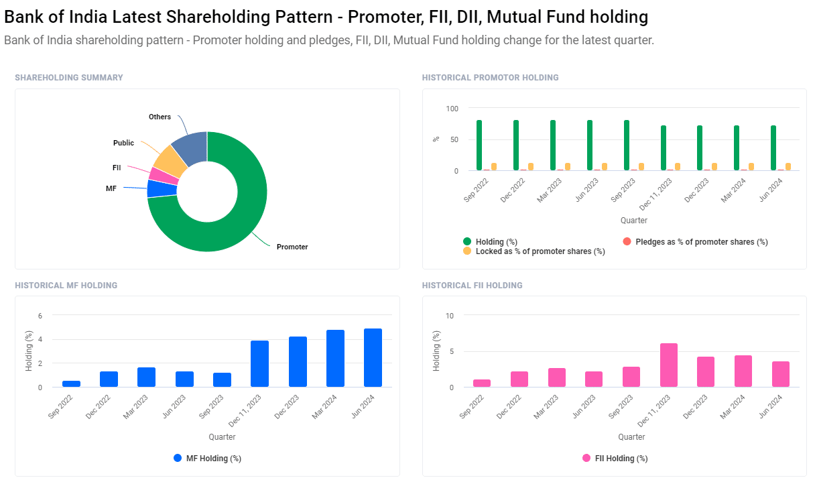Select the Dec 2023 FII holding bar
815x480 pixels.
706,371
